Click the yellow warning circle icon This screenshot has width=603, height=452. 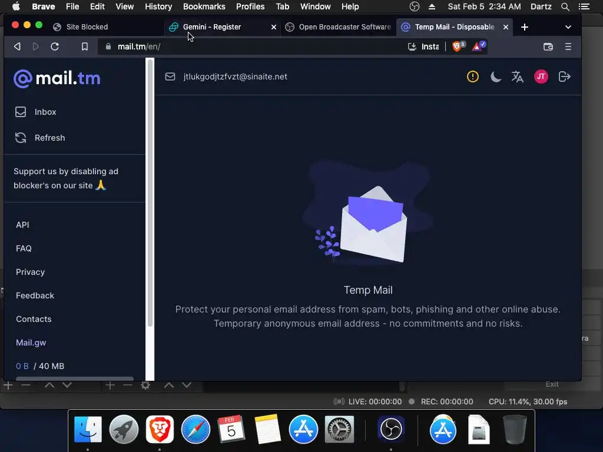pyautogui.click(x=473, y=77)
